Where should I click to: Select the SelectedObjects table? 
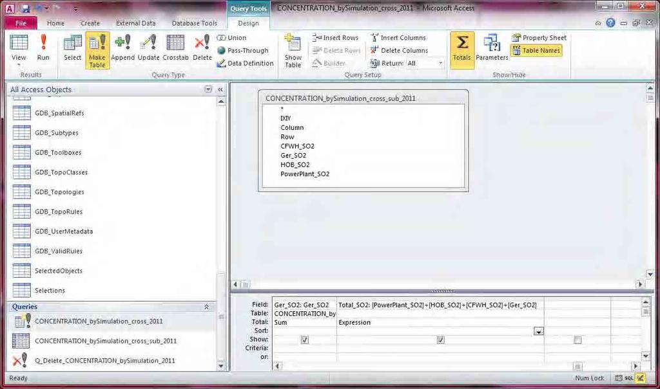click(x=59, y=271)
